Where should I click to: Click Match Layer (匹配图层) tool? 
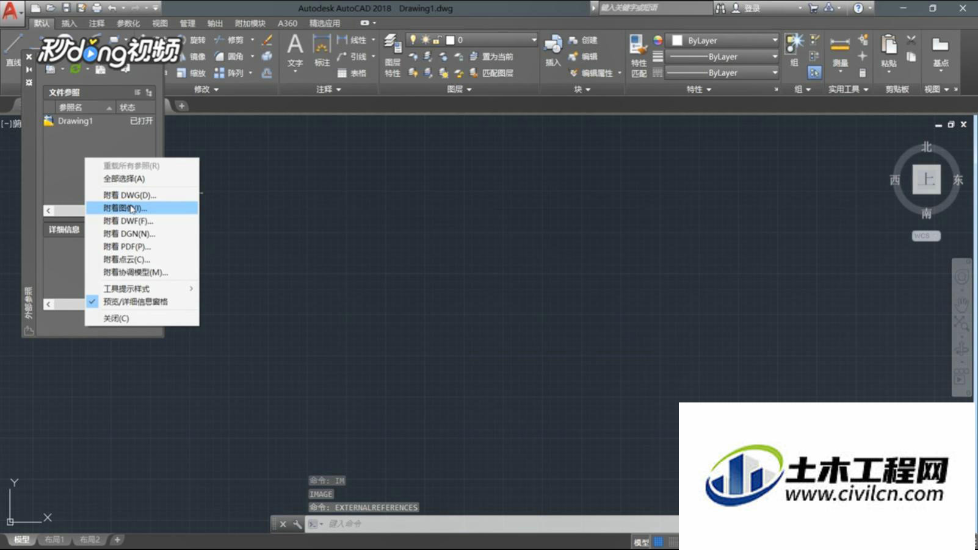coord(491,73)
